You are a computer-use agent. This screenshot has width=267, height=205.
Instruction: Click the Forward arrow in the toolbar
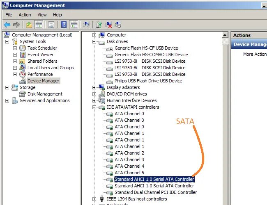click(x=16, y=25)
